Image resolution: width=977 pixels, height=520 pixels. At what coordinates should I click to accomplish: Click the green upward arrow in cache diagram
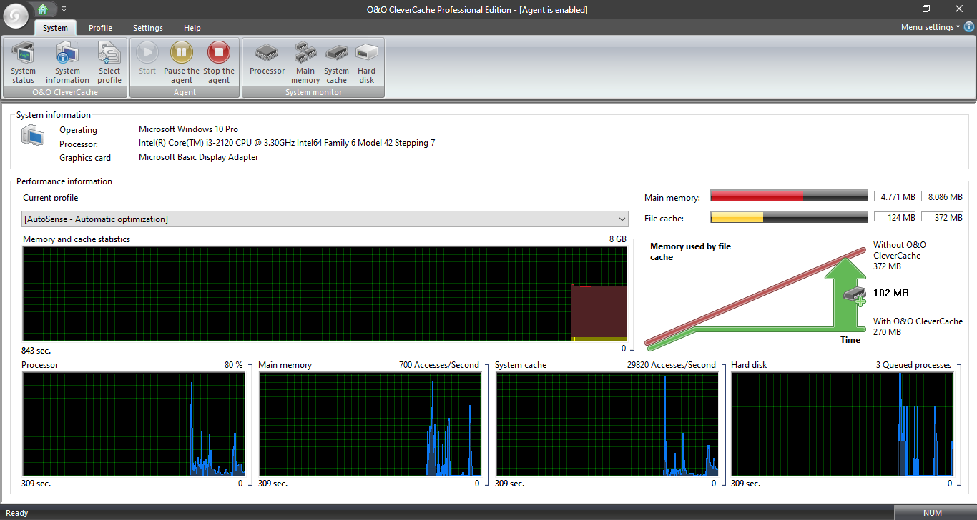(x=846, y=293)
